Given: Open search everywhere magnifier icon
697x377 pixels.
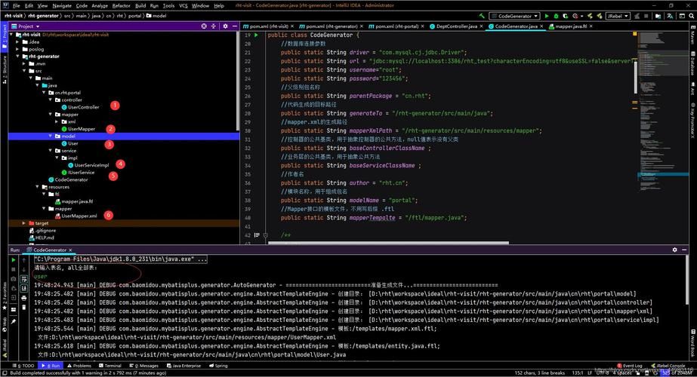Looking at the screenshot, I should 689,15.
